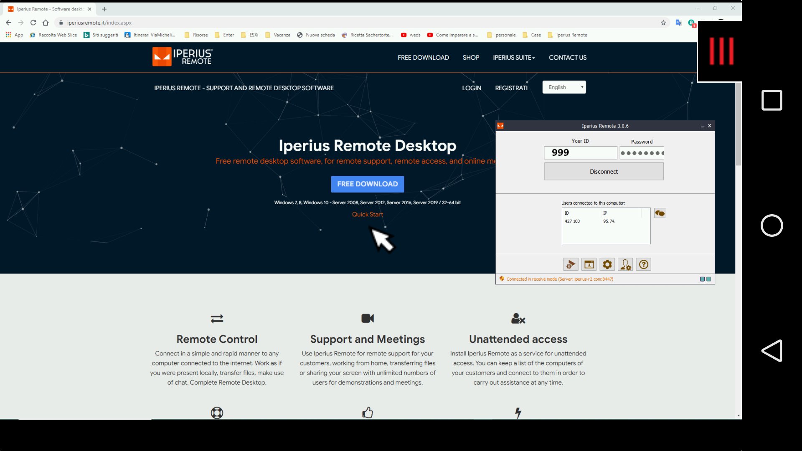Viewport: 802px width, 451px height.
Task: Click the update download window icon
Action: tap(589, 264)
